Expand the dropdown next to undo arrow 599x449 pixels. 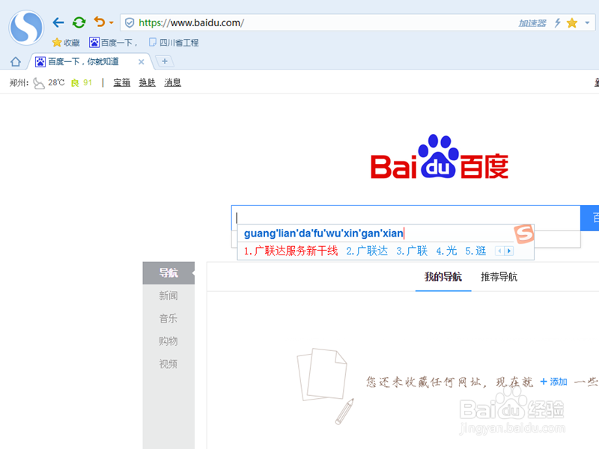point(112,23)
